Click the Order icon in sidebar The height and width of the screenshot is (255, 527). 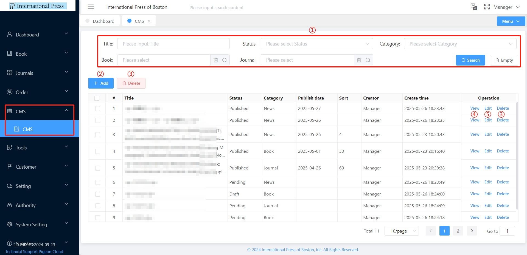[x=10, y=92]
